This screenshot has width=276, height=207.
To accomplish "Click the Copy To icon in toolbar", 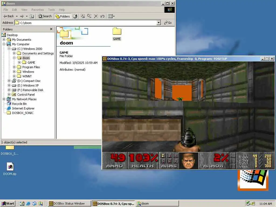I will pos(89,16).
